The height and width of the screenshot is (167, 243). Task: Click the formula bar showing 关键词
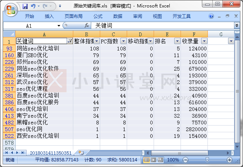click(163, 25)
